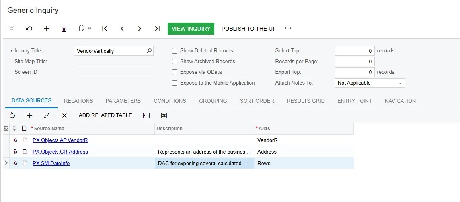Click the Fit to Screen columns icon
Image resolution: width=460 pixels, height=202 pixels.
(x=146, y=115)
